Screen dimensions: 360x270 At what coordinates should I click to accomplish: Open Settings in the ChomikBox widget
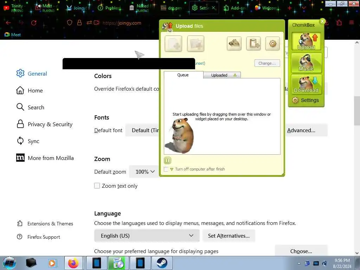coord(306,100)
